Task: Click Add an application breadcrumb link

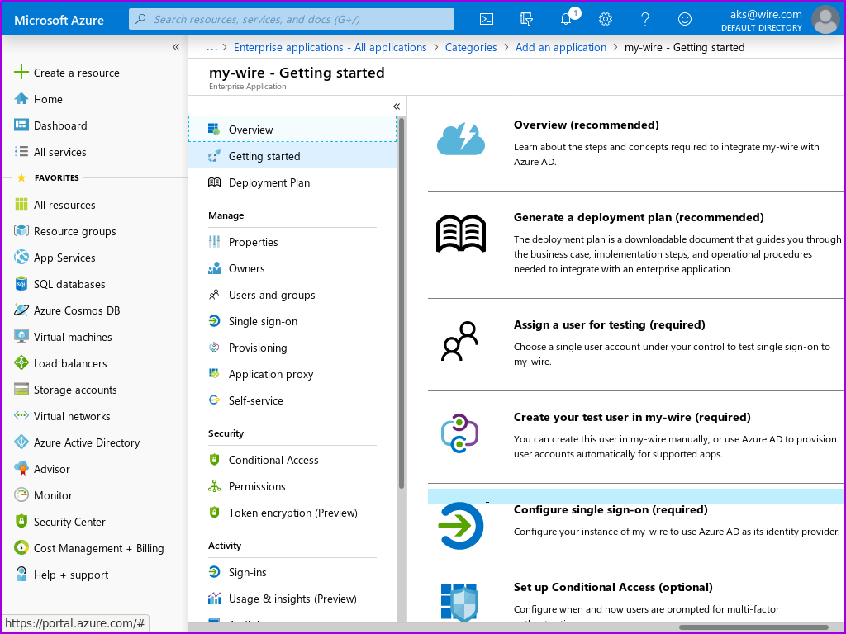Action: (561, 47)
